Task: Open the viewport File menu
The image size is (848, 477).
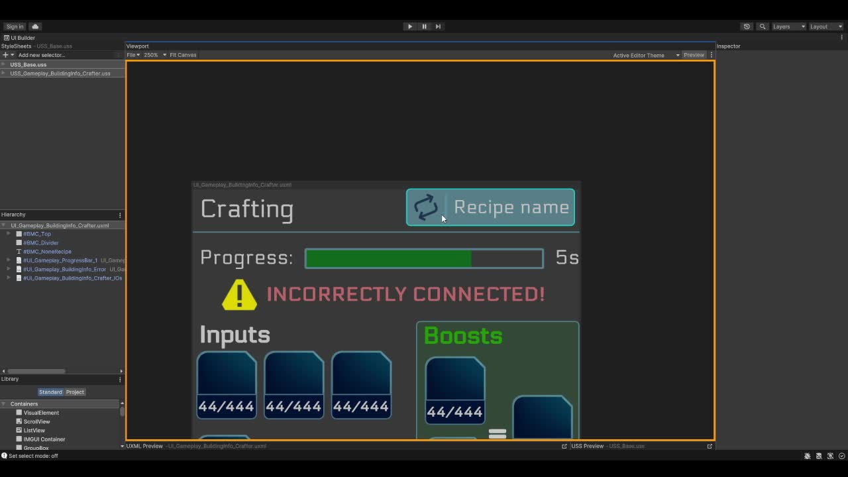Action: click(x=132, y=55)
